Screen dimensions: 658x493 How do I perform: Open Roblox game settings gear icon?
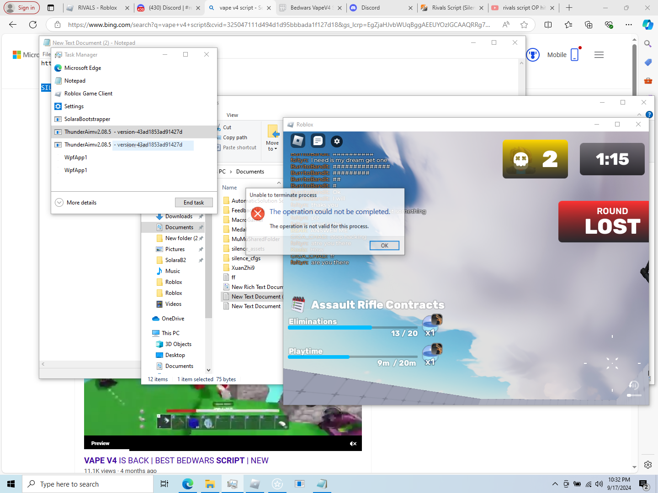[337, 141]
